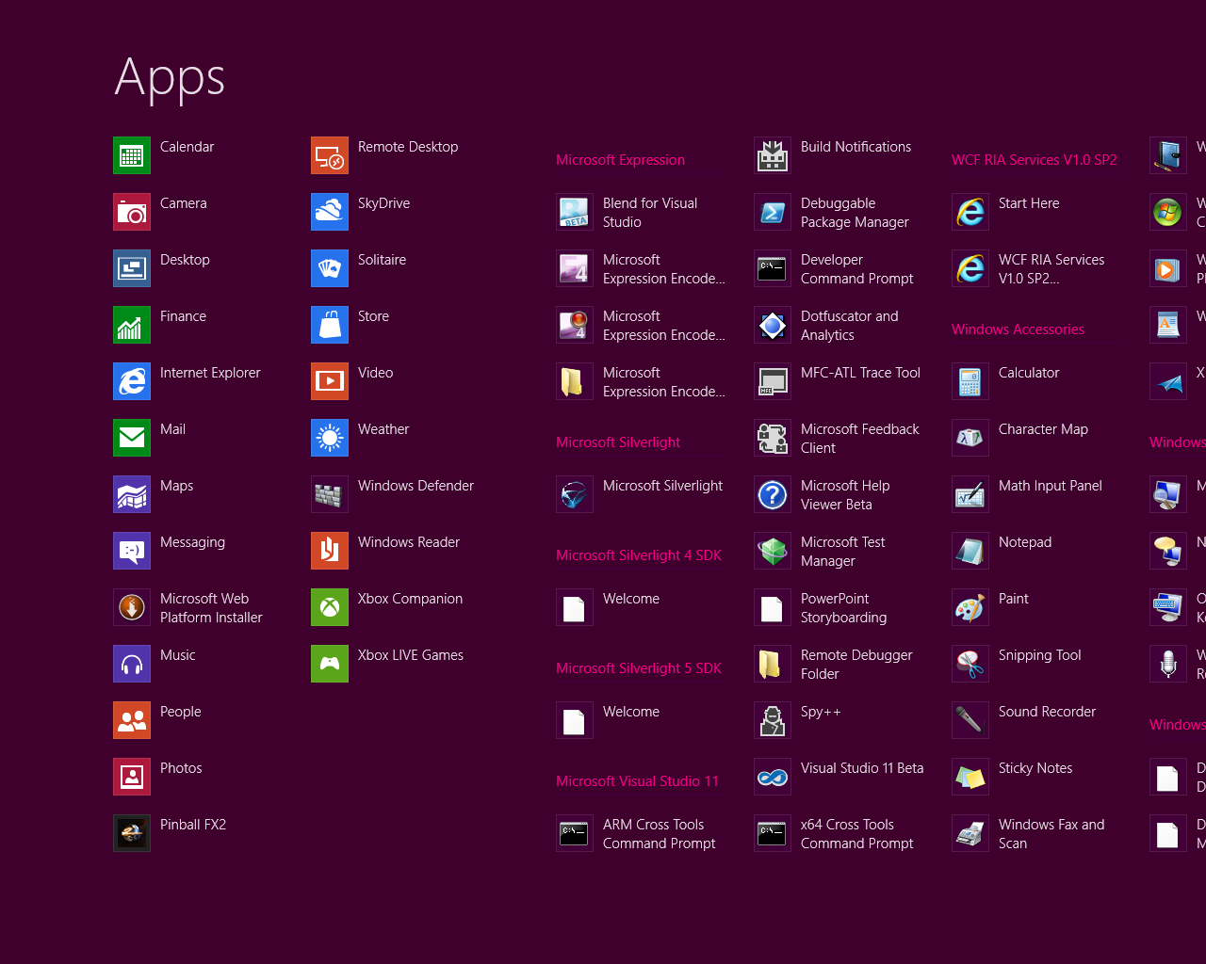Open PowerPoint Storyboarding icon
Image resolution: width=1206 pixels, height=964 pixels.
coord(773,607)
